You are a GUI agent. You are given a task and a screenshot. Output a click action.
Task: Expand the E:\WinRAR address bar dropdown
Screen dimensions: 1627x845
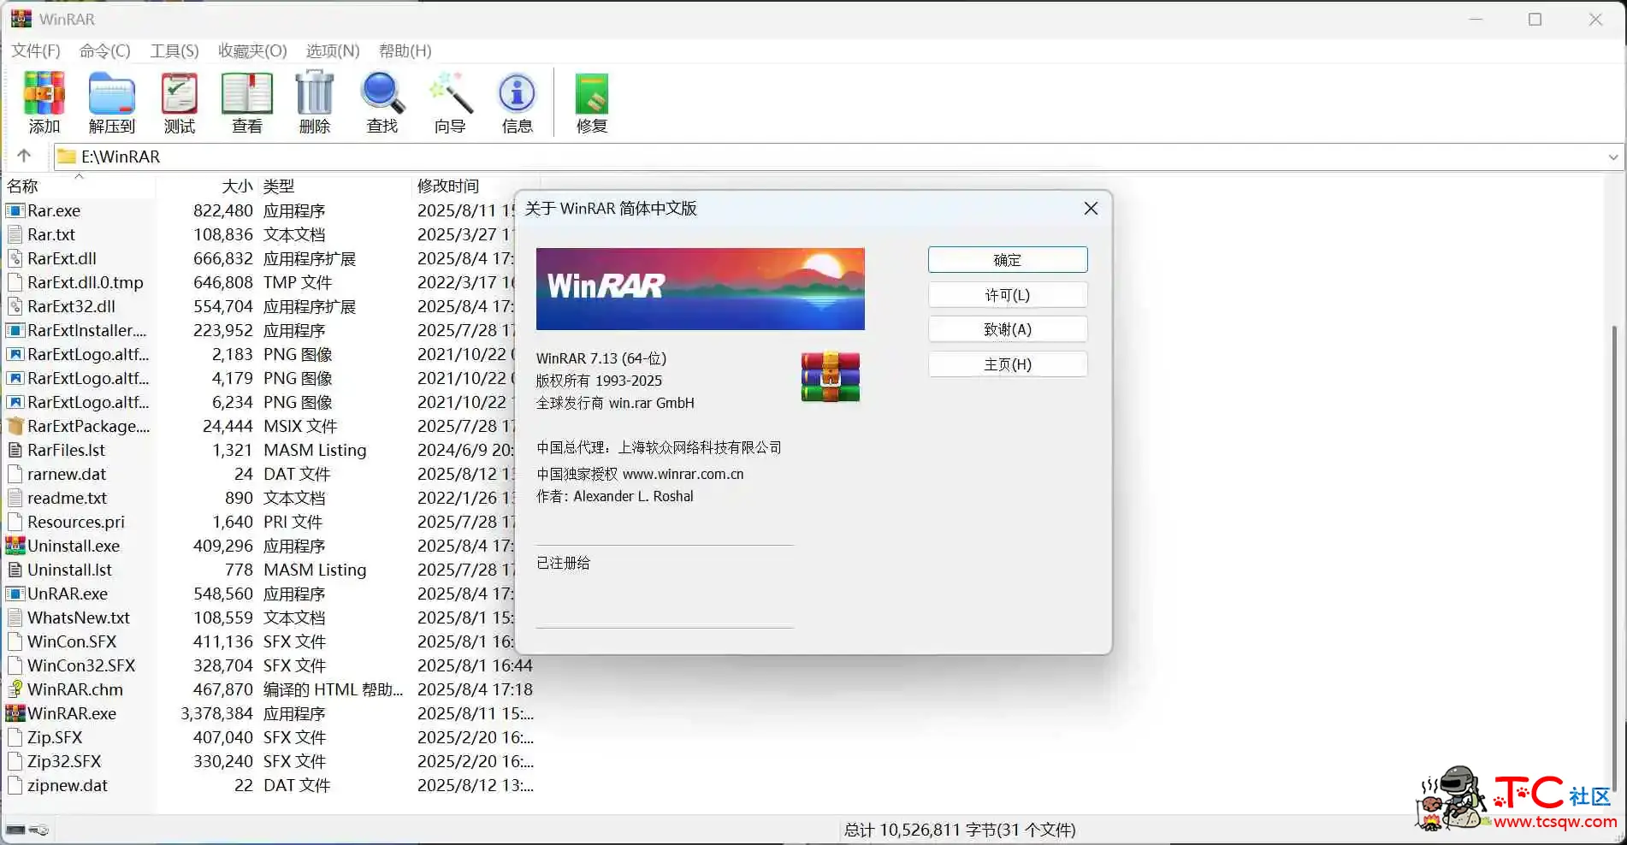tap(1612, 157)
